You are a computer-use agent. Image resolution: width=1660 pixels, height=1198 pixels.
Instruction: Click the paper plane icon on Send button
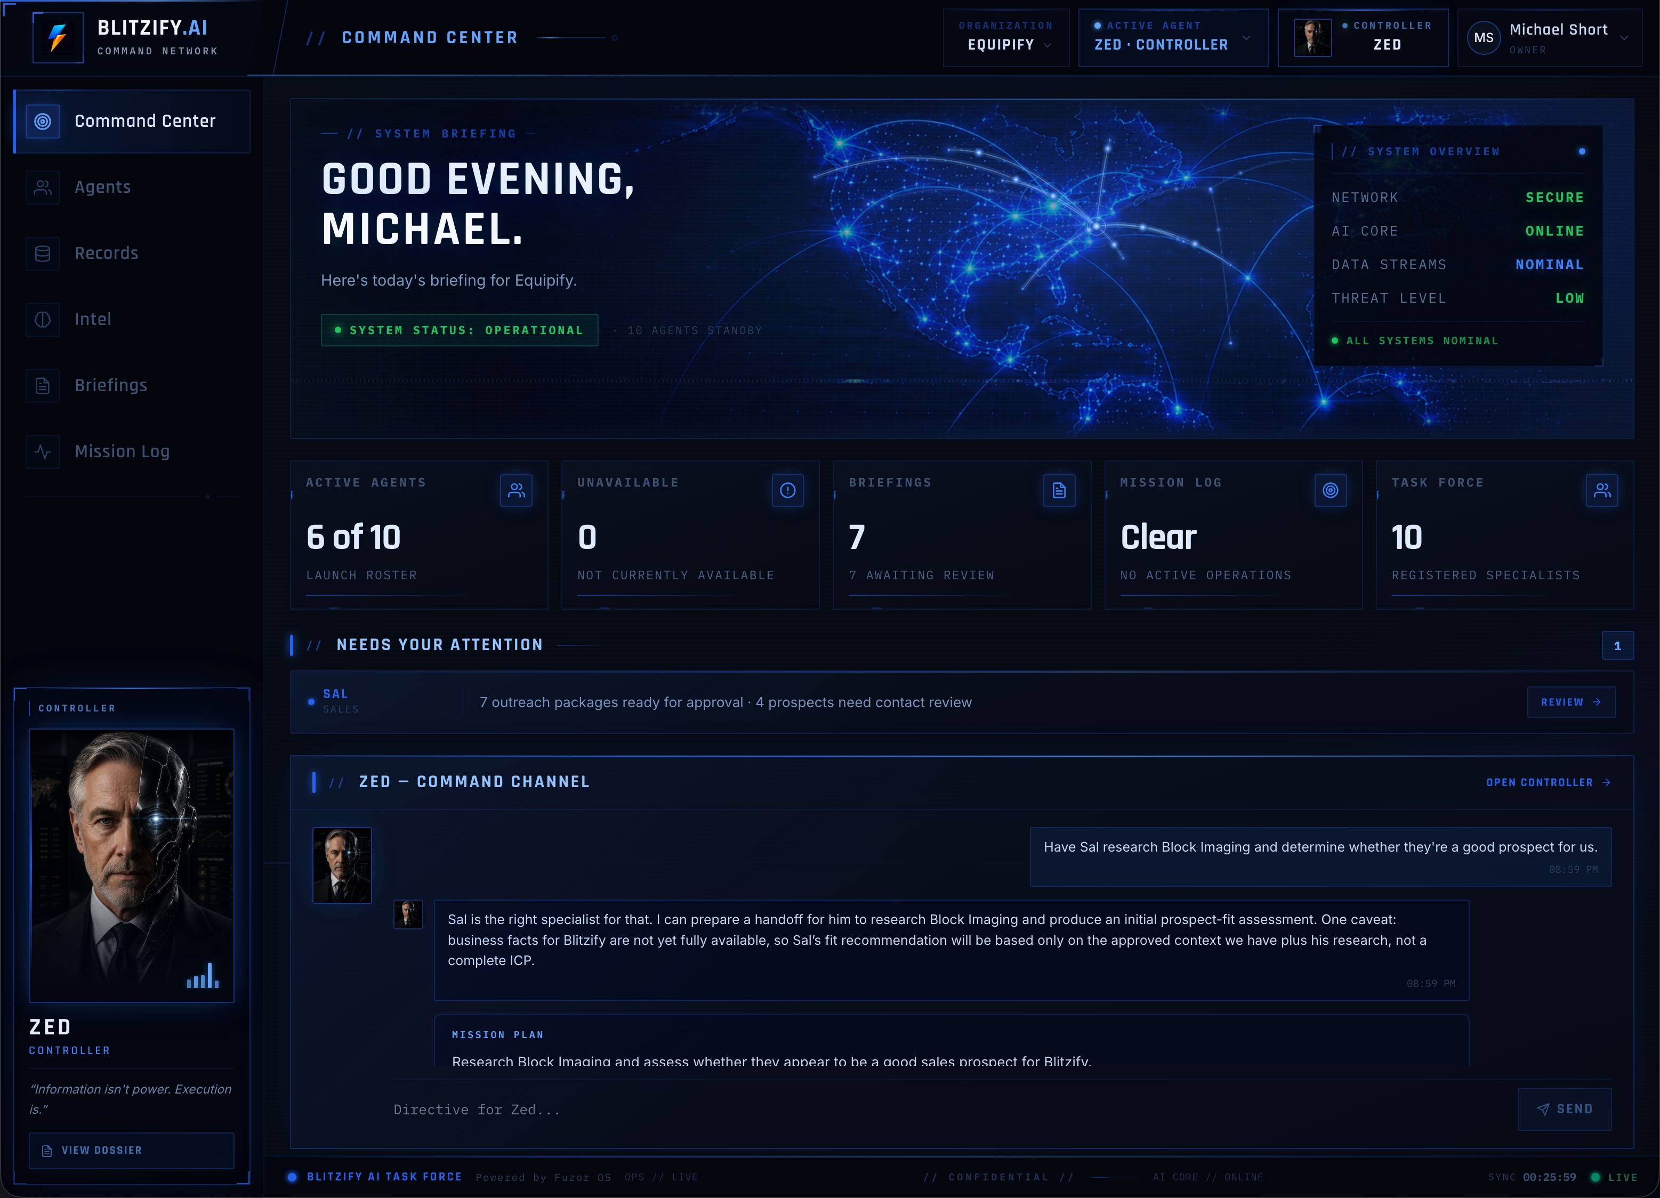1543,1110
